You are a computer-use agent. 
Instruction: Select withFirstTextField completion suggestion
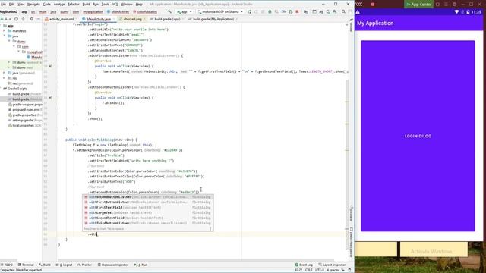click(148, 207)
